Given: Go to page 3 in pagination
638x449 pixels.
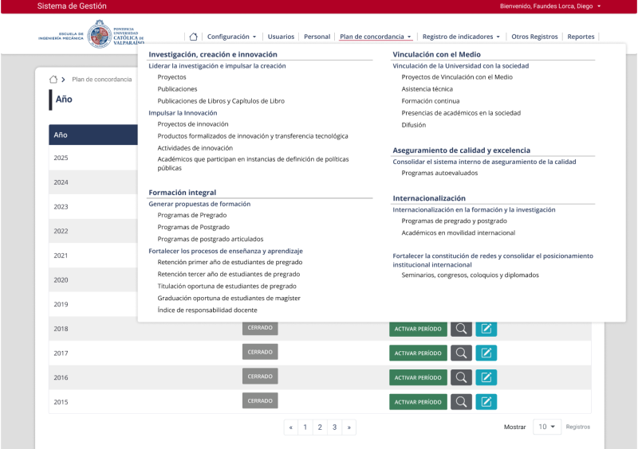Looking at the screenshot, I should [334, 427].
